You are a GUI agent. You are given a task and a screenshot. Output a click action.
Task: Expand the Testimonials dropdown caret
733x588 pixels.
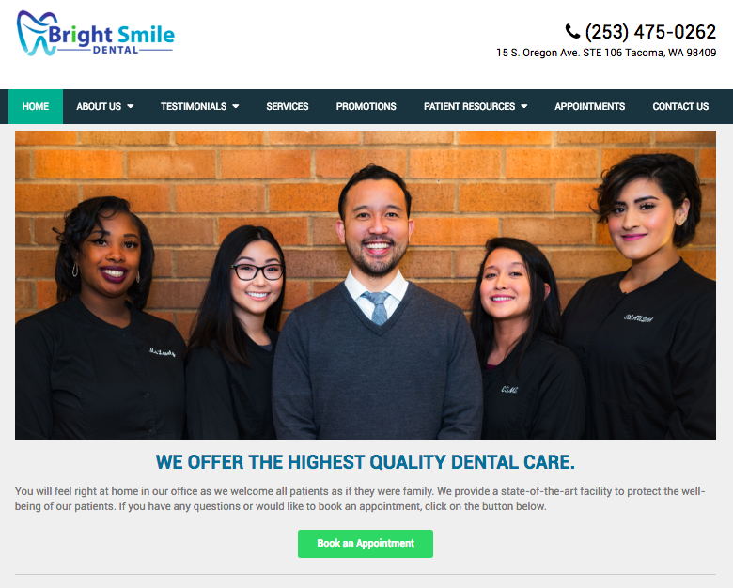pyautogui.click(x=236, y=106)
